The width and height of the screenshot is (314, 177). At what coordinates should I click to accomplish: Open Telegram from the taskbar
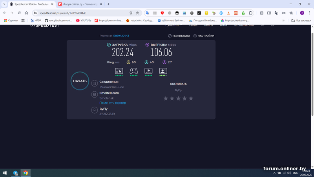coord(16,173)
